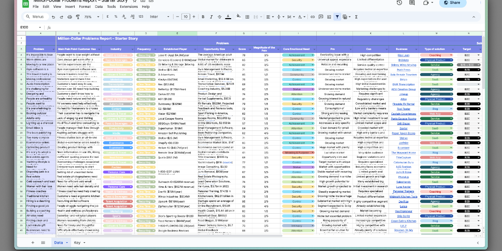The image size is (502, 251).
Task: Open the Format menu
Action: (x=85, y=6)
